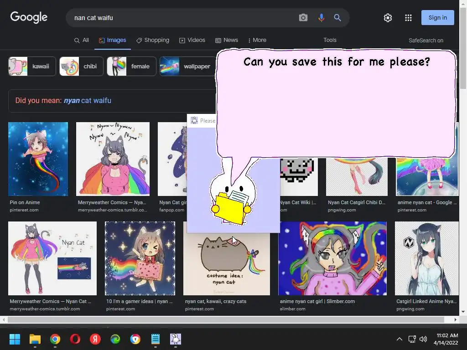
Task: Click the horizontal scrollbar right arrow
Action: (x=456, y=319)
